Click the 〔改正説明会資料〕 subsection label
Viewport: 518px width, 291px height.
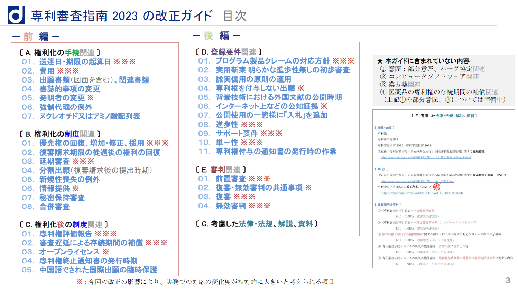point(388,205)
